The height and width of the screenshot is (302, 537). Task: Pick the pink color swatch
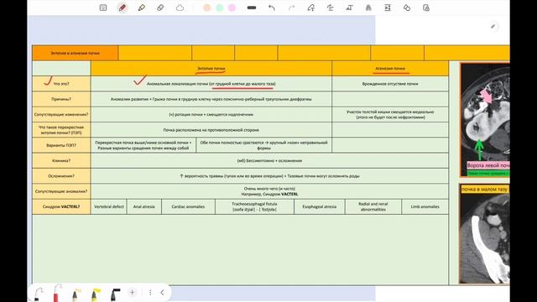(232, 8)
